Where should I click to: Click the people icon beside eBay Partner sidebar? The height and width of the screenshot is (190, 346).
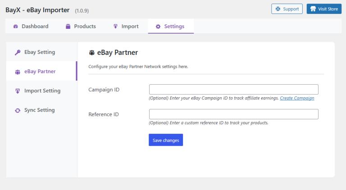pos(18,72)
